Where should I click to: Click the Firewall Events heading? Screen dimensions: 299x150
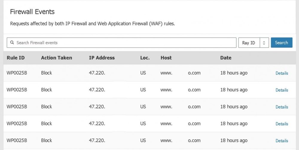pyautogui.click(x=32, y=12)
